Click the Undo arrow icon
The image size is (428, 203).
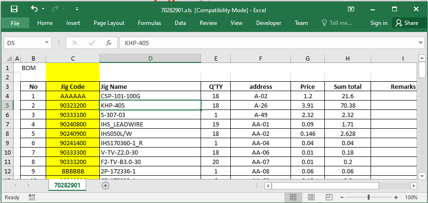[34, 9]
